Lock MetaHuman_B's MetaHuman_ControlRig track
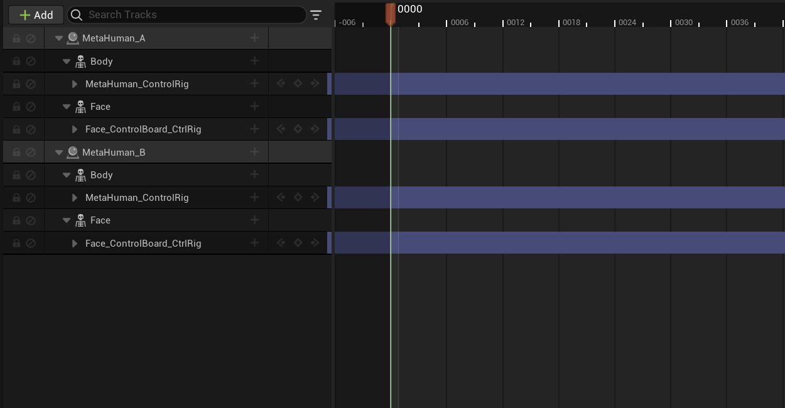This screenshot has height=408, width=785. click(16, 197)
